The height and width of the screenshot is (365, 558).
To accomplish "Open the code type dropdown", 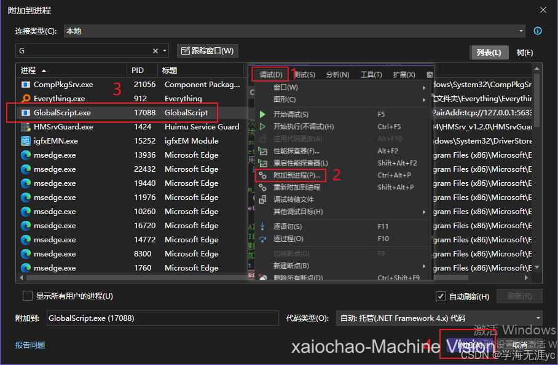I will click(x=538, y=318).
